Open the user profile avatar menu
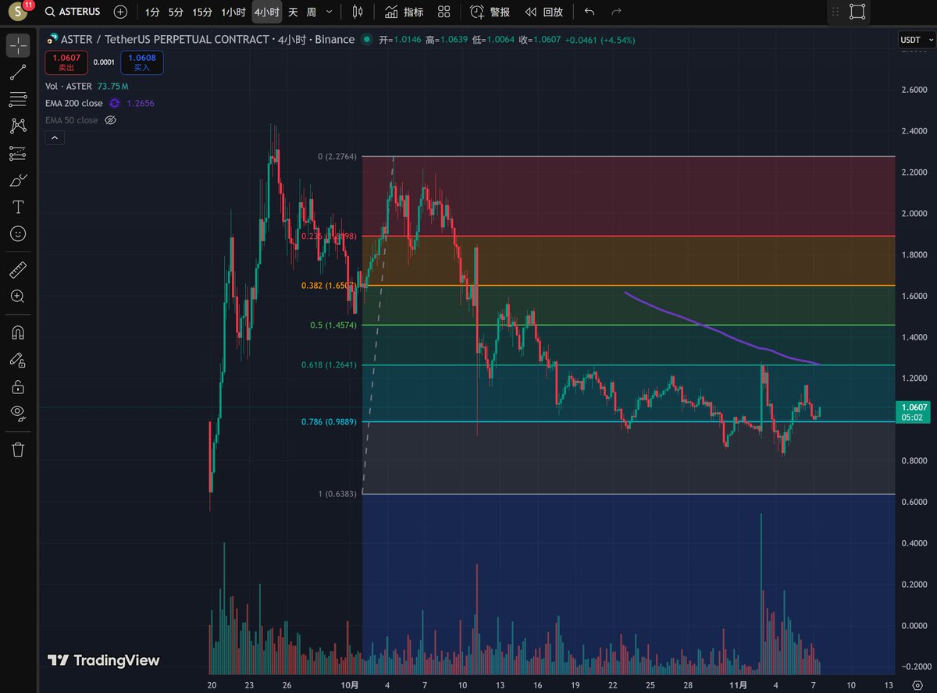937x693 pixels. (19, 12)
